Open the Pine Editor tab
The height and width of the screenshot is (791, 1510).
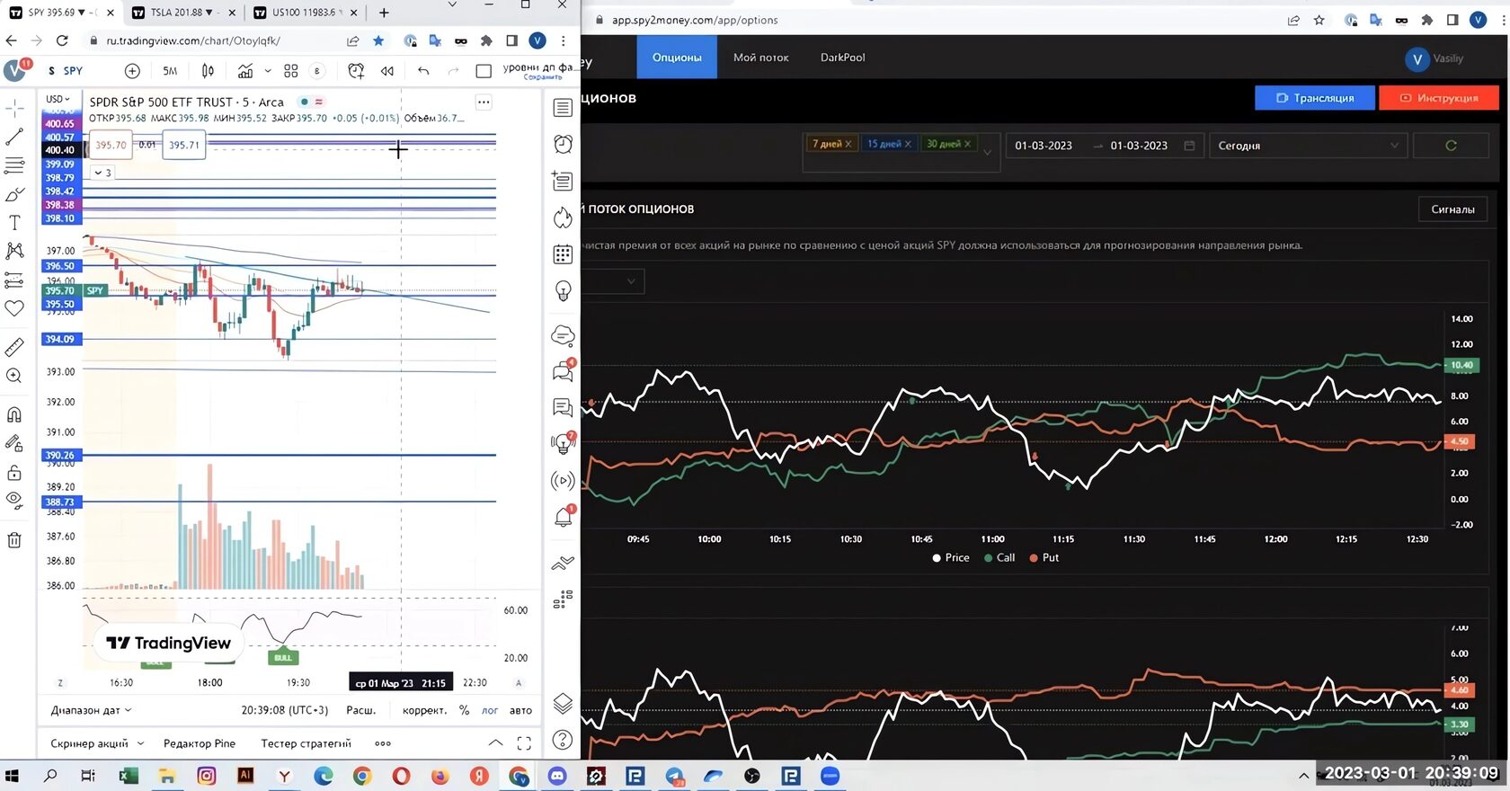(x=200, y=743)
